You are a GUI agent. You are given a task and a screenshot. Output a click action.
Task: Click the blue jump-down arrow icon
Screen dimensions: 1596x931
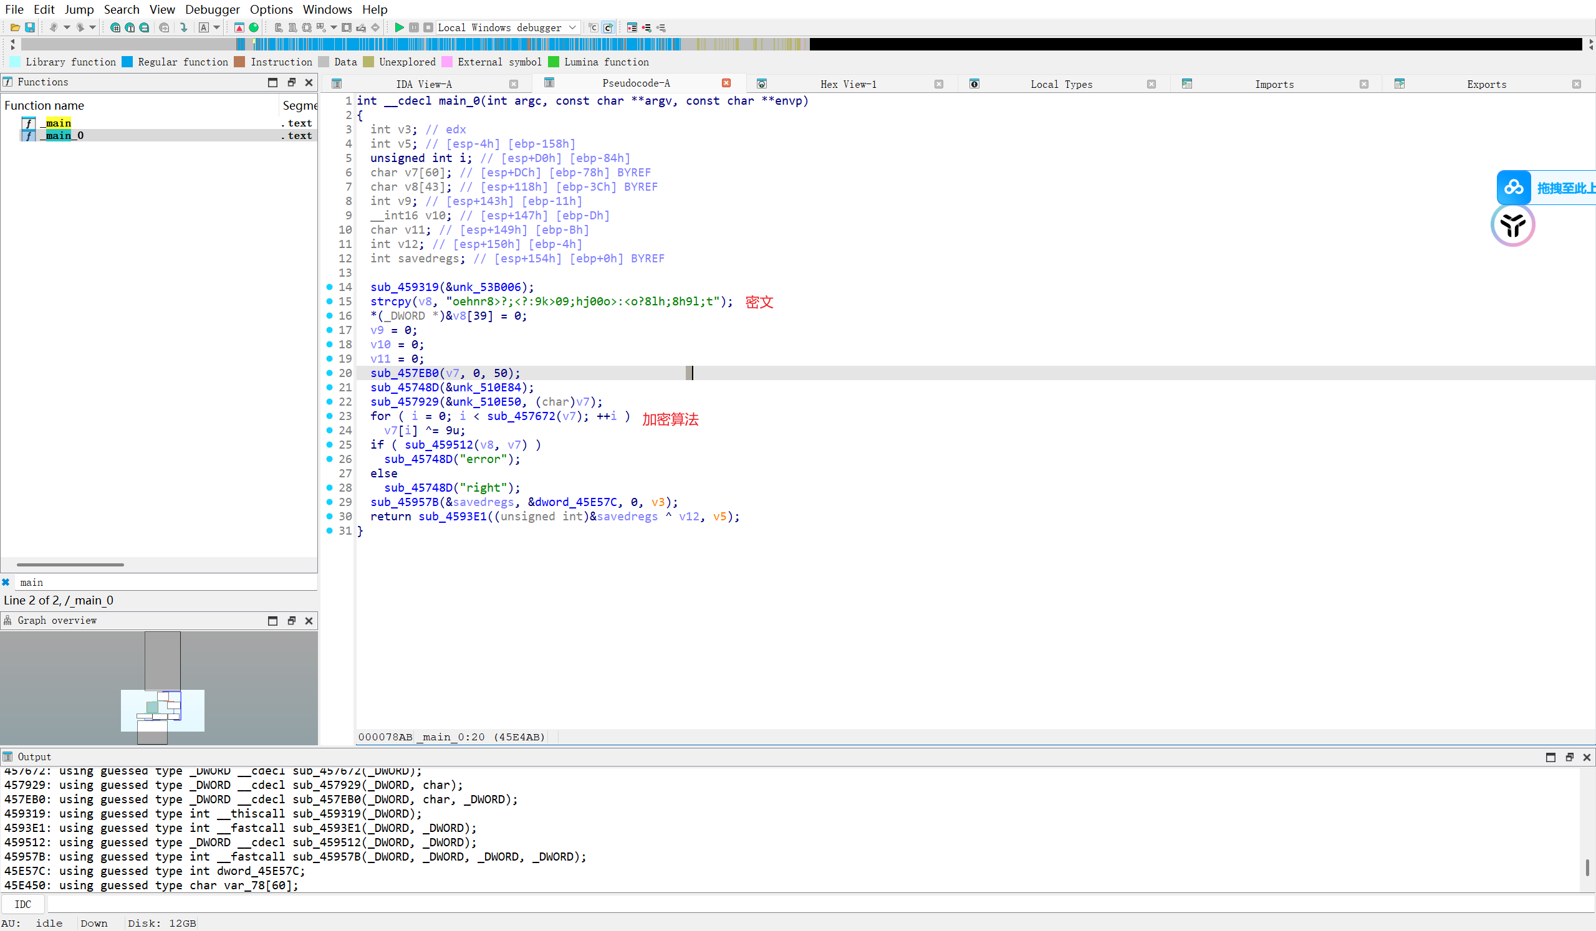coord(184,27)
